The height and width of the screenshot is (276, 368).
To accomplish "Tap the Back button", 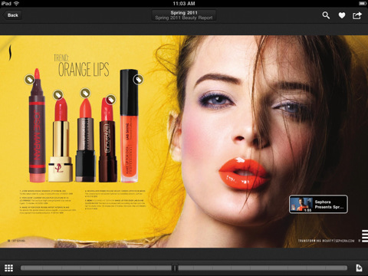I will [x=12, y=15].
